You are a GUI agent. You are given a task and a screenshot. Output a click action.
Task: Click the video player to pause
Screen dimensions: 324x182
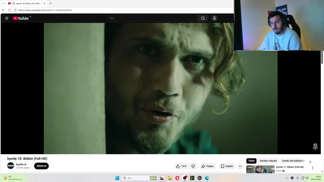(160, 88)
